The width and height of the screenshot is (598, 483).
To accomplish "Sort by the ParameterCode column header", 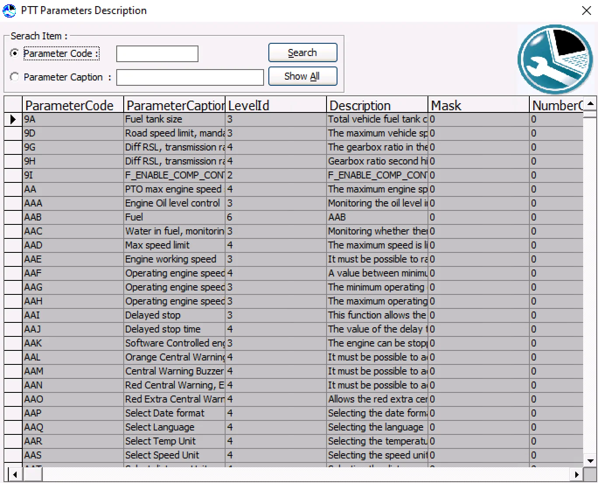I will (x=70, y=105).
